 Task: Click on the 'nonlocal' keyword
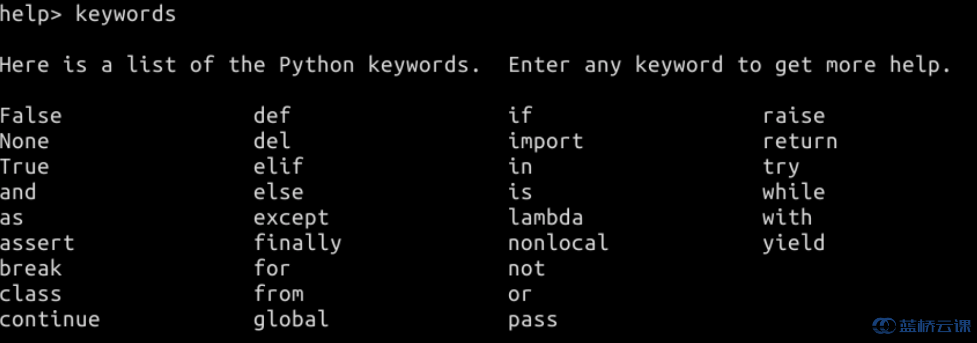558,243
